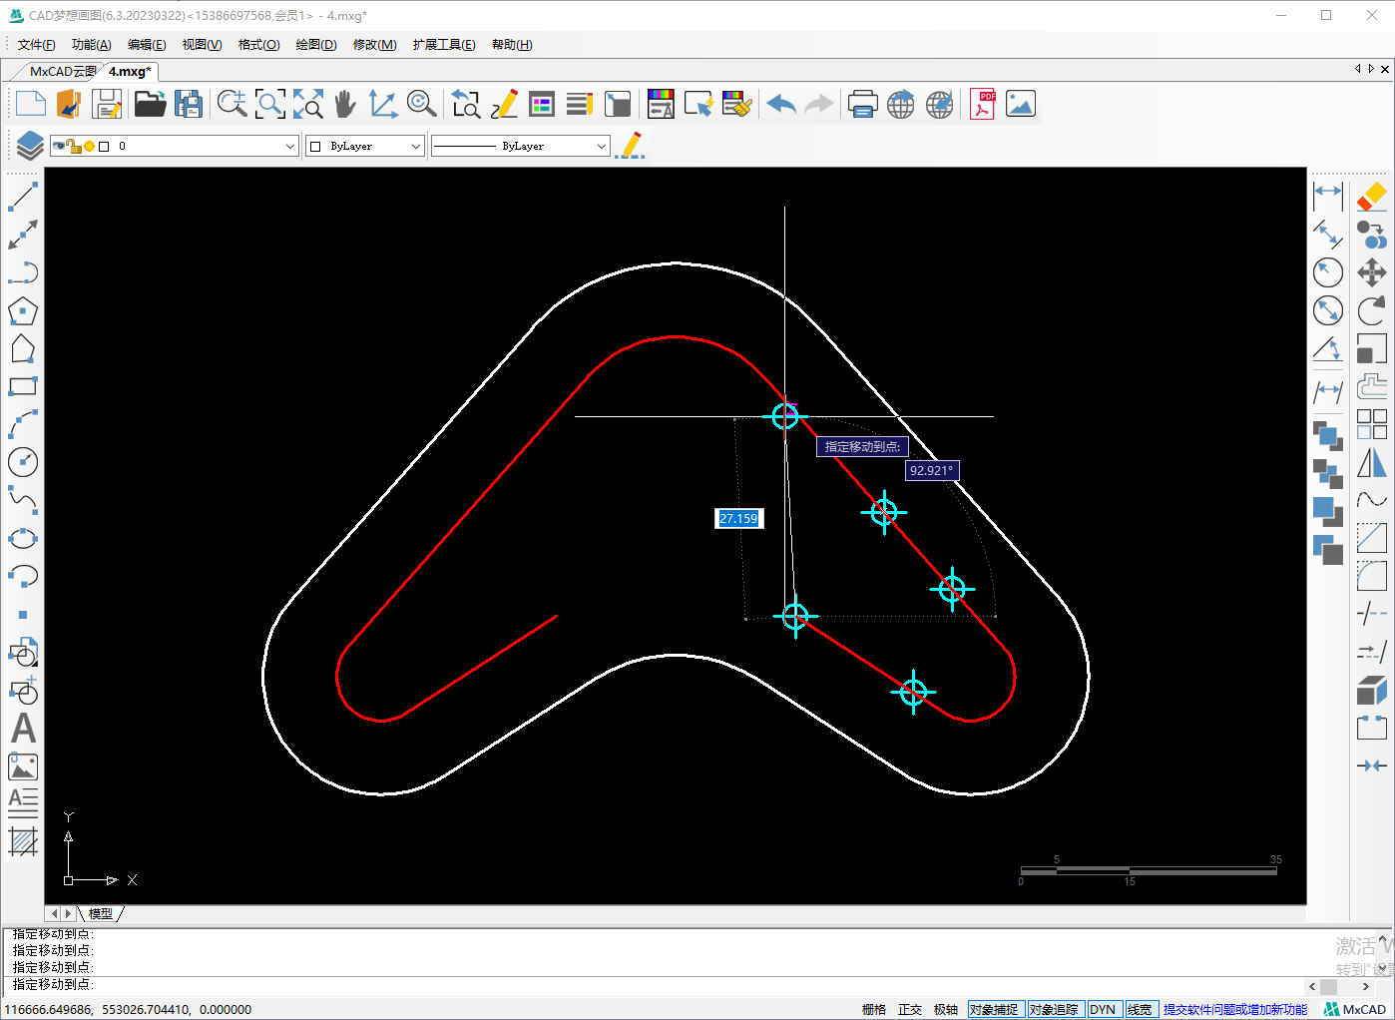This screenshot has height=1020, width=1395.
Task: Toggle 正交 ortho mode
Action: pos(910,1009)
